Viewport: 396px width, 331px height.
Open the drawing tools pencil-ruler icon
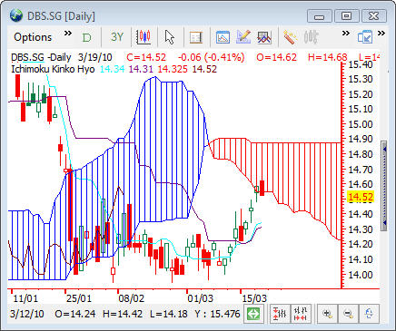coord(243,37)
